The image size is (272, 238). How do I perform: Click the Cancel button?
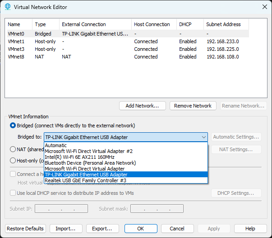(177, 229)
